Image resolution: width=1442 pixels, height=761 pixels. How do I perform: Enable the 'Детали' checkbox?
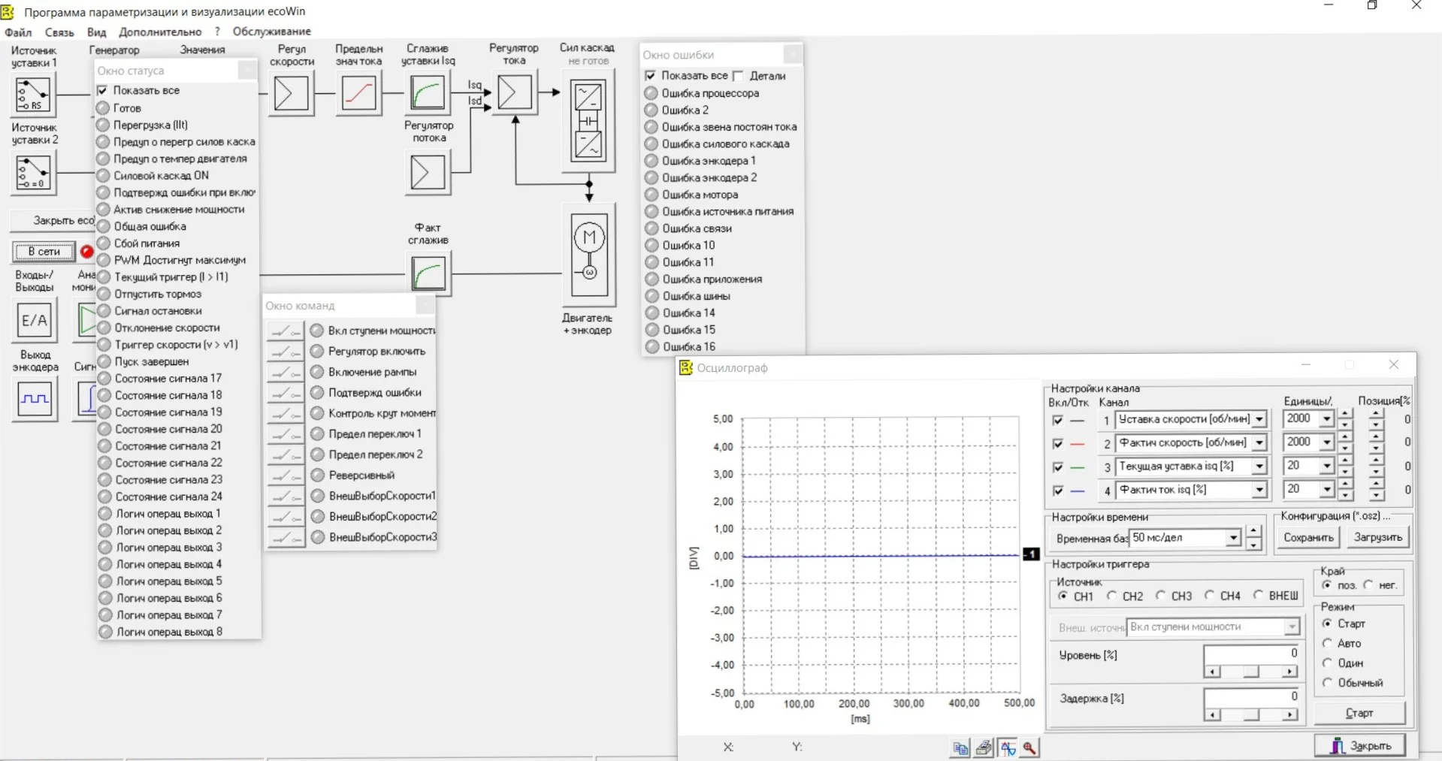point(738,76)
